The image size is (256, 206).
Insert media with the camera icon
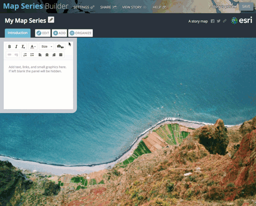tap(60, 47)
